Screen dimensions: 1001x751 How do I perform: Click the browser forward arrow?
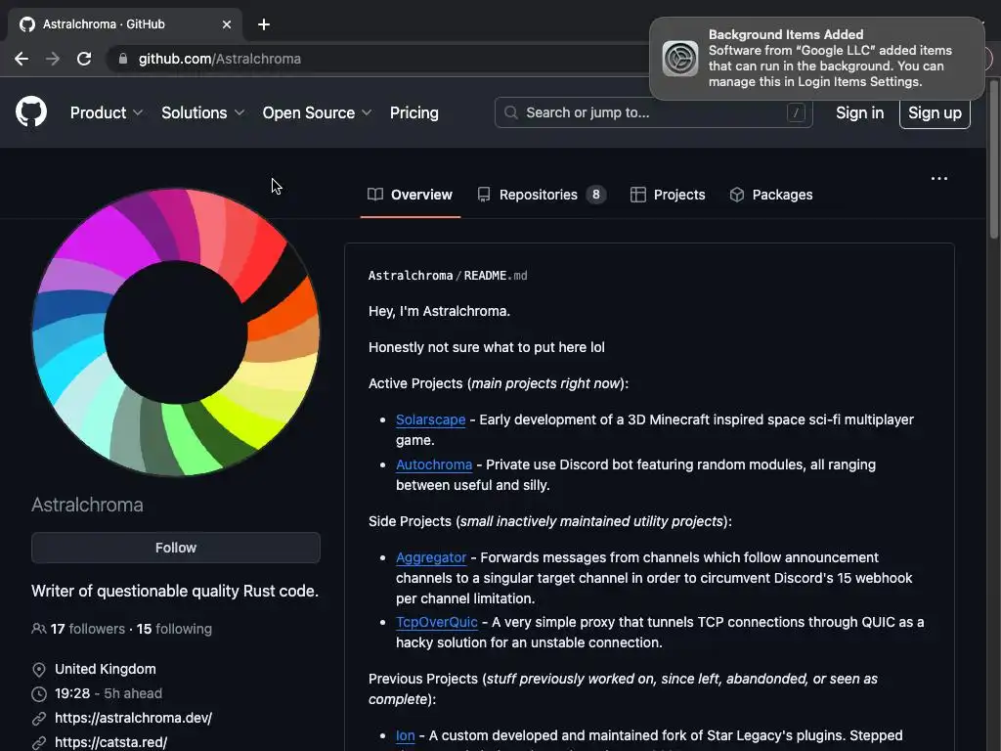53,59
